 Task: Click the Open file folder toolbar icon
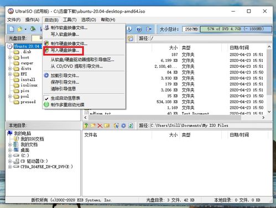(19, 29)
